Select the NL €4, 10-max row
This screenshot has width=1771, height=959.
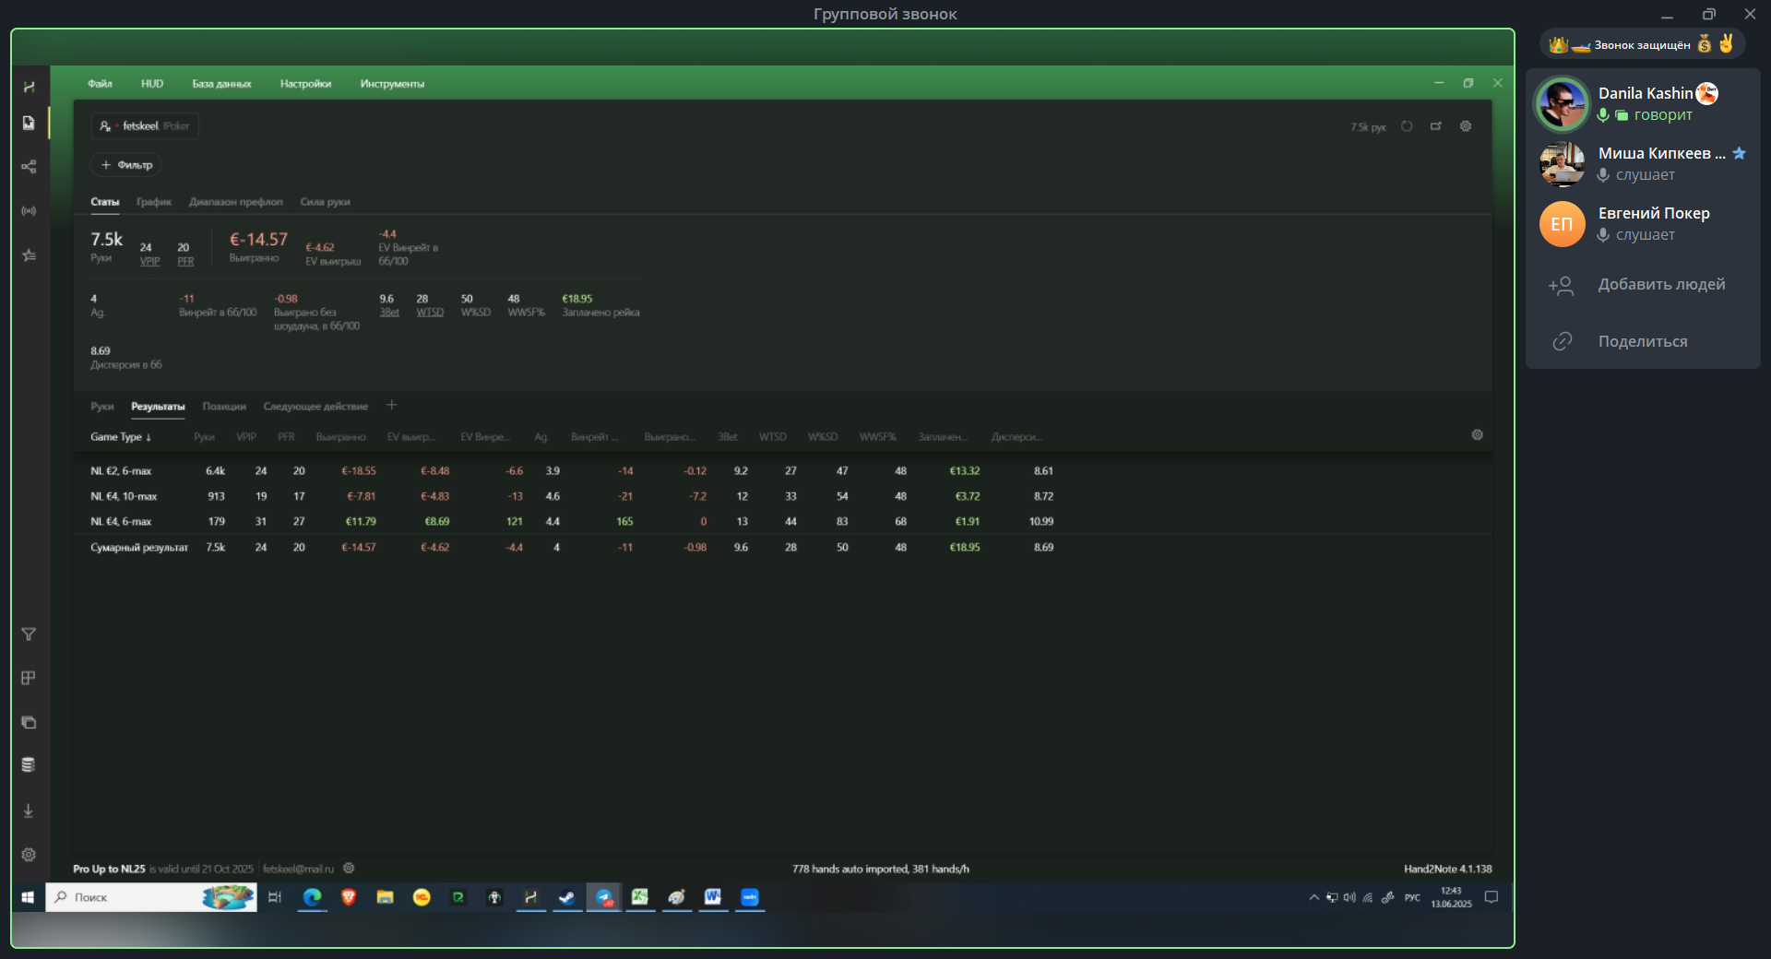click(782, 496)
